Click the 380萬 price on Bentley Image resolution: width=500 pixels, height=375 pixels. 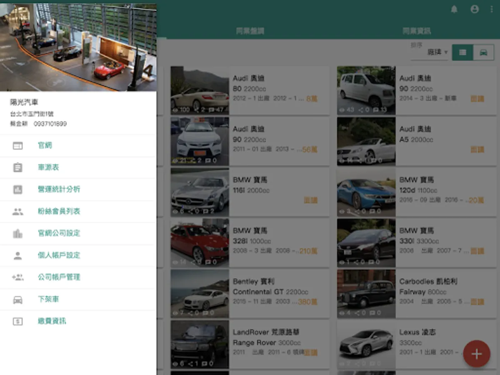pos(308,302)
